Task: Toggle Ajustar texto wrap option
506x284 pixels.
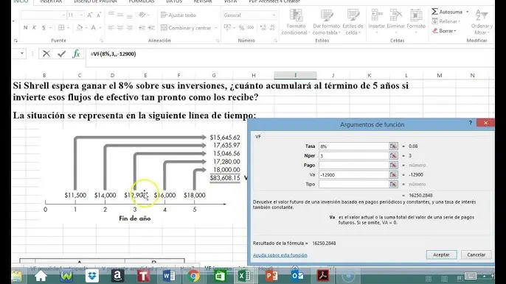Action: click(x=179, y=15)
